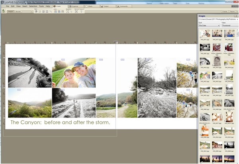The height and width of the screenshot is (164, 239).
Task: Select the magnifier zoom tool in Main group
Action: tap(51, 12)
